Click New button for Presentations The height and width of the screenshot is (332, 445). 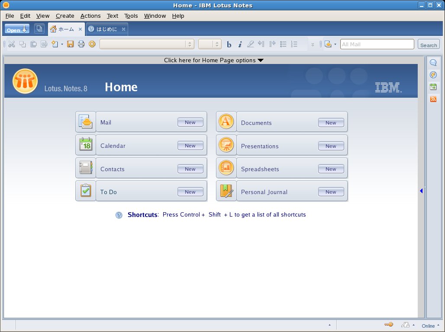[331, 146]
